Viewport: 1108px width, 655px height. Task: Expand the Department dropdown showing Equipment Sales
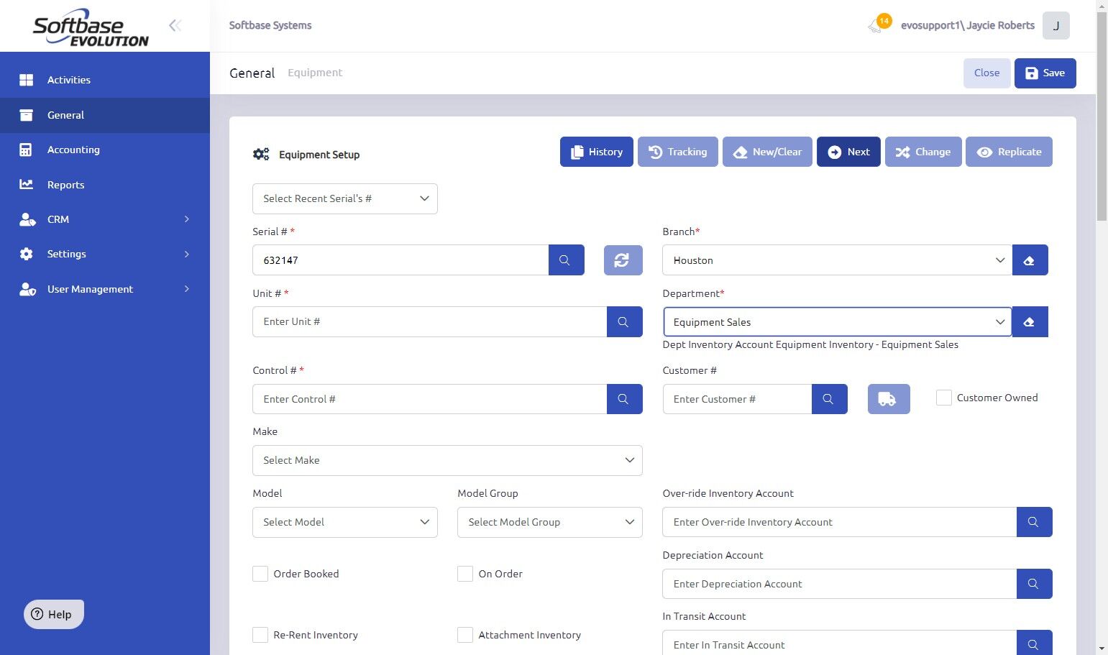(x=837, y=322)
